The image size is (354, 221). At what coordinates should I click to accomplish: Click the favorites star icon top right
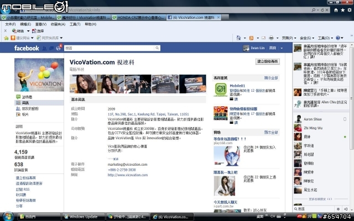click(343, 10)
